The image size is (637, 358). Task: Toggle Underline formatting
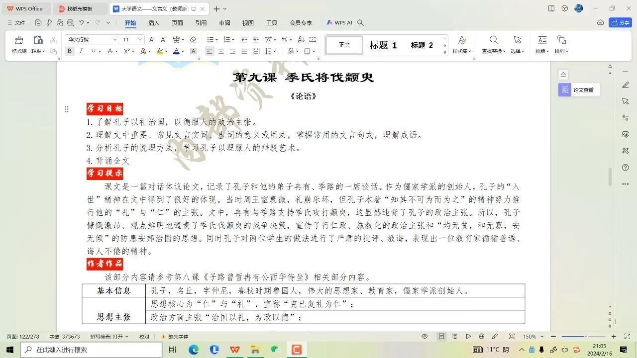point(93,51)
